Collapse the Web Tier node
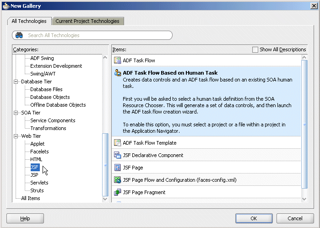This screenshot has height=228, width=320. point(16,136)
